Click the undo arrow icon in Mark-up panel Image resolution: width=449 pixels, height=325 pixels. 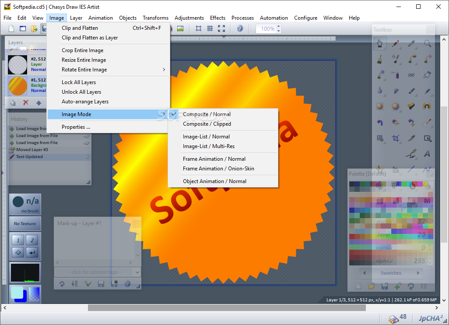coord(62,284)
